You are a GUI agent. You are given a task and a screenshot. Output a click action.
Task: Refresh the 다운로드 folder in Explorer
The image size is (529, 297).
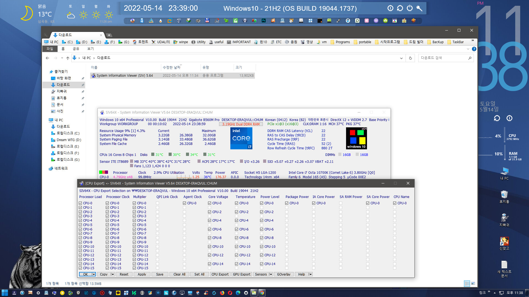point(410,58)
